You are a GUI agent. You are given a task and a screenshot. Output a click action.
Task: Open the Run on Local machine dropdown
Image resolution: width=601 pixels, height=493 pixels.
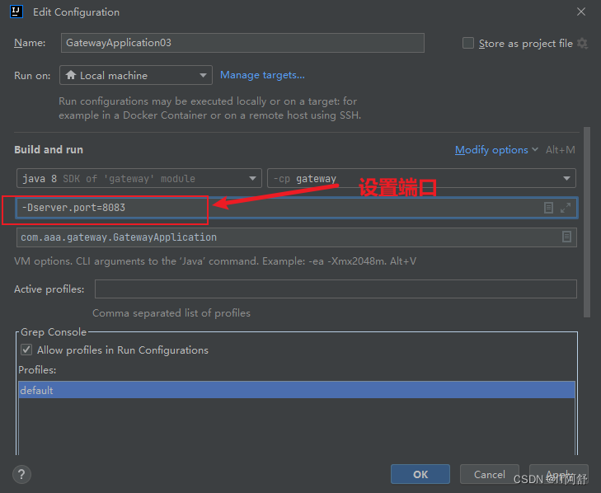[x=136, y=75]
